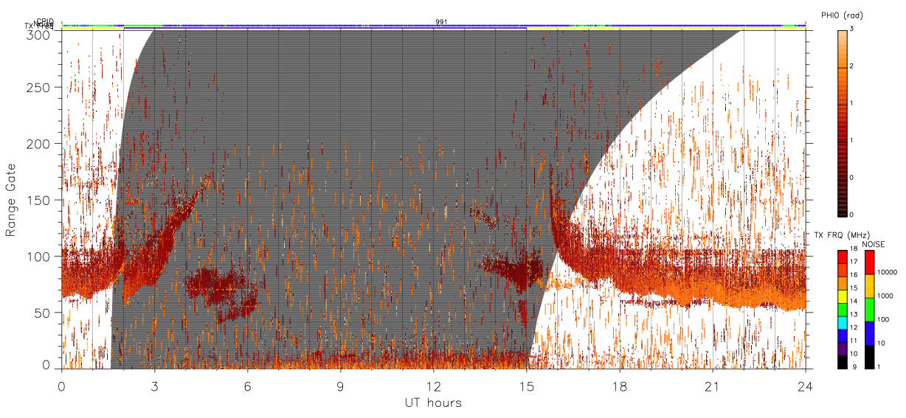
Task: Click the '250' tick on the Range Gate axis
Action: 40,87
